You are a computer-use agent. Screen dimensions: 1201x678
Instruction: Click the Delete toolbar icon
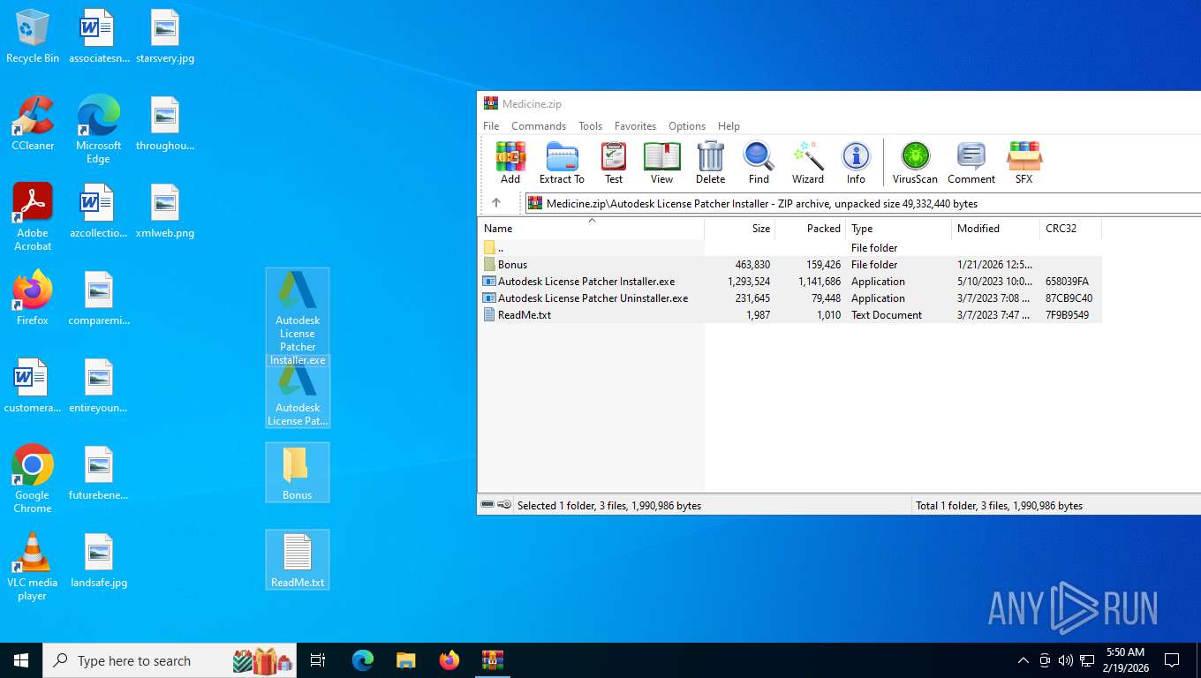(x=710, y=163)
